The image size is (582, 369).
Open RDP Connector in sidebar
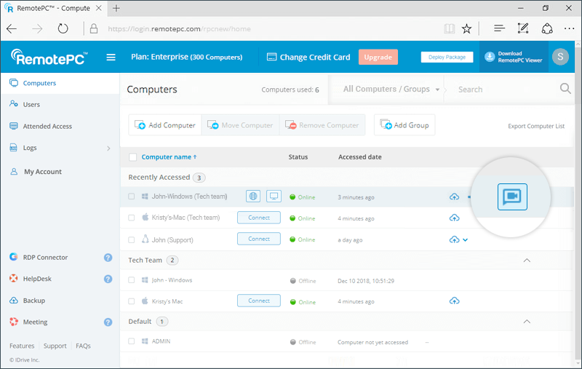pos(45,258)
